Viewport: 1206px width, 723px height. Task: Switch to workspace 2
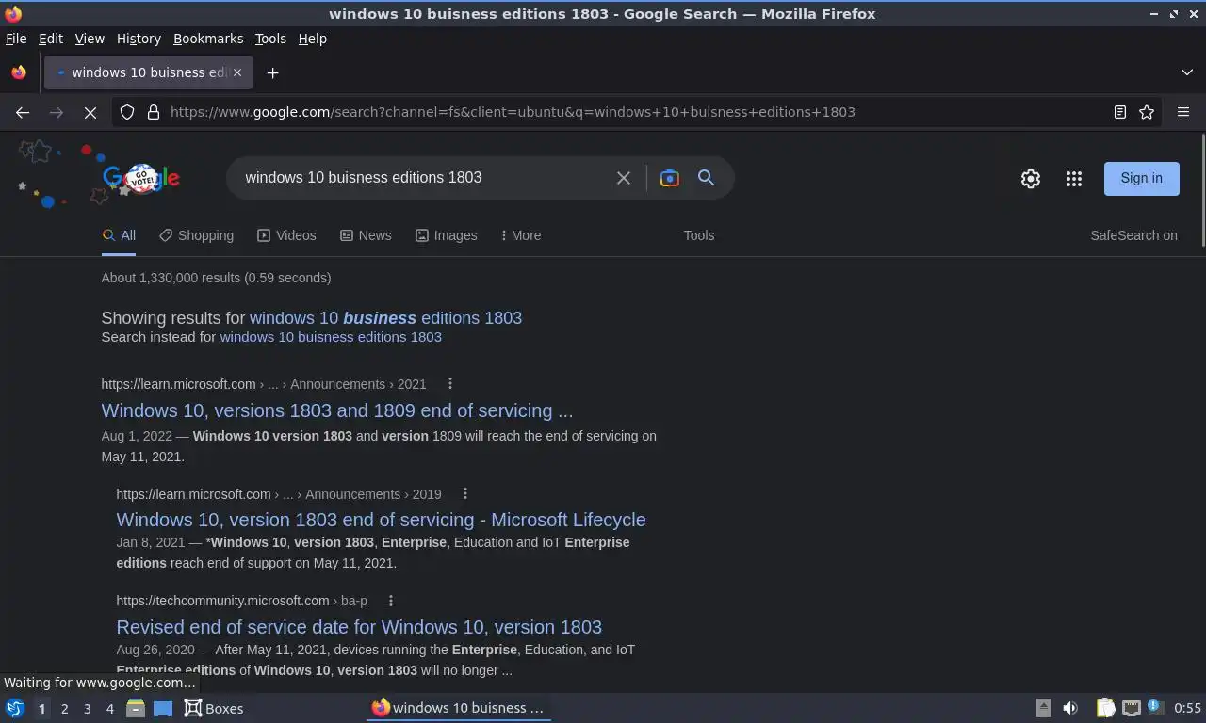(x=65, y=709)
